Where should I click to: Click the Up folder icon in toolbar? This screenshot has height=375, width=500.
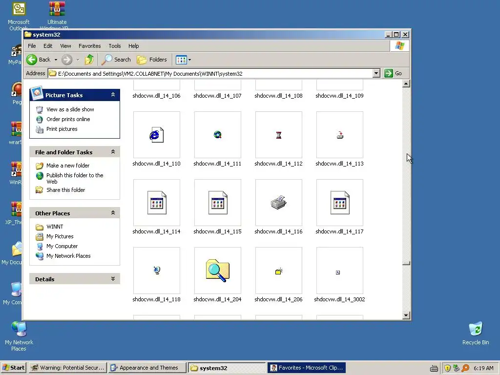[89, 60]
